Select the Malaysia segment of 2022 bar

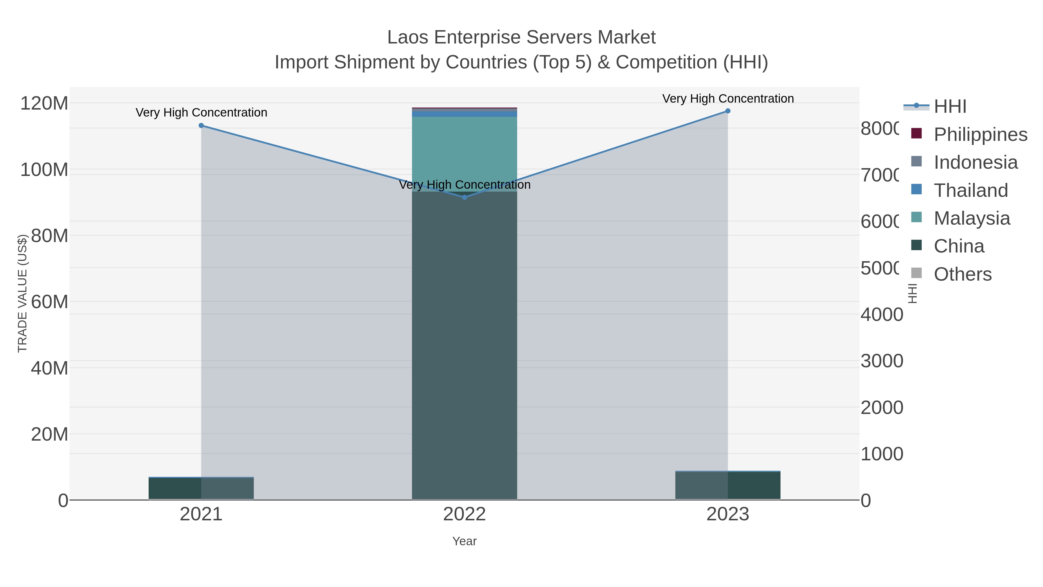pyautogui.click(x=464, y=154)
